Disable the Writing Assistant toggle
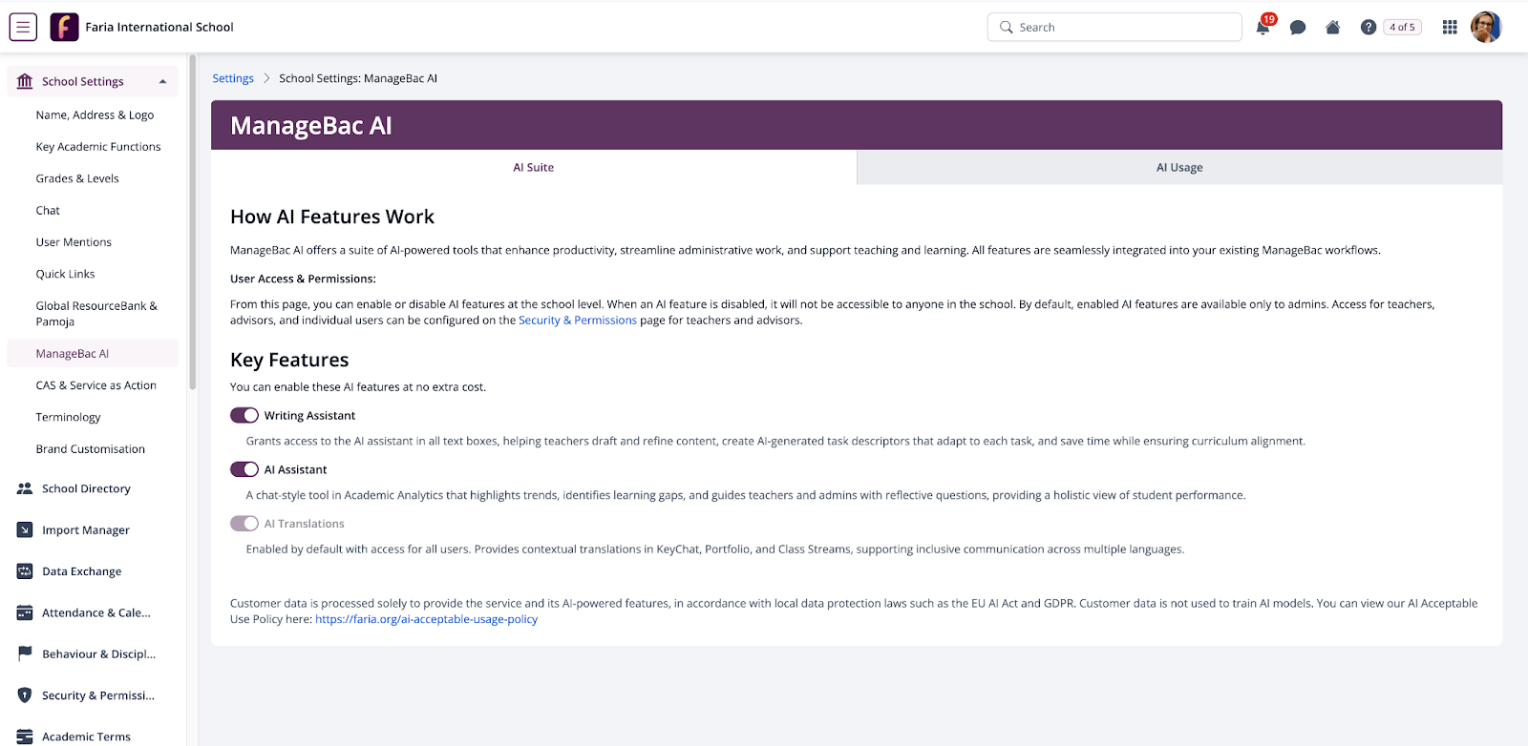 tap(244, 415)
